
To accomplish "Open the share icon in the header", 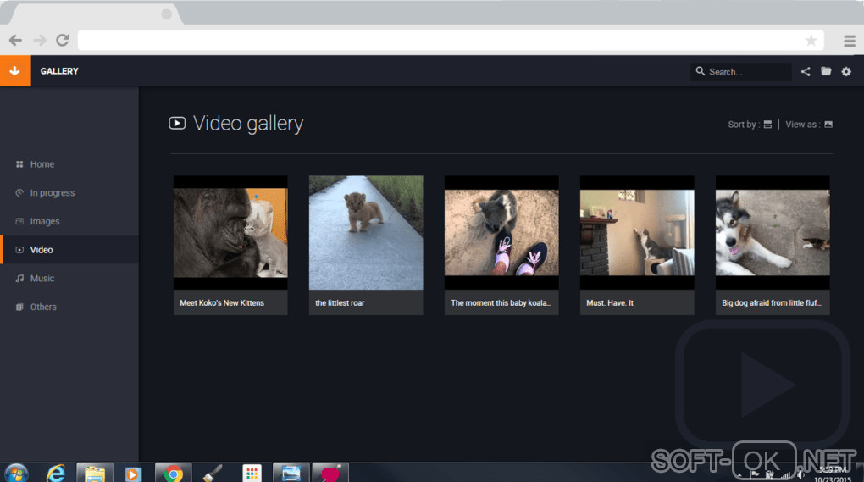I will tap(806, 72).
